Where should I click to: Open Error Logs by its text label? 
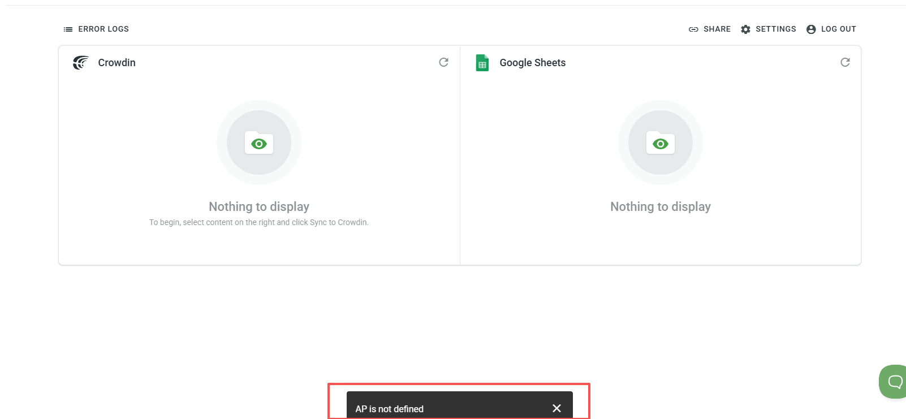[103, 29]
